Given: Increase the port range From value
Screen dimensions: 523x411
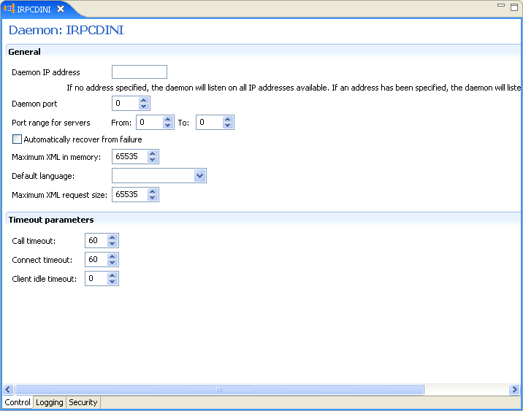Looking at the screenshot, I should pos(168,119).
